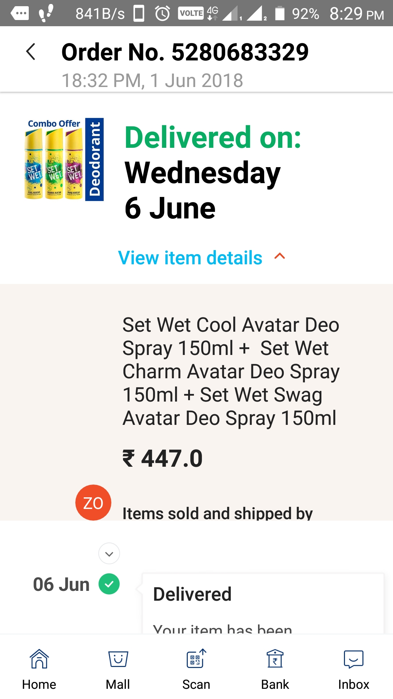Click the View item details link
The height and width of the screenshot is (699, 393).
190,258
